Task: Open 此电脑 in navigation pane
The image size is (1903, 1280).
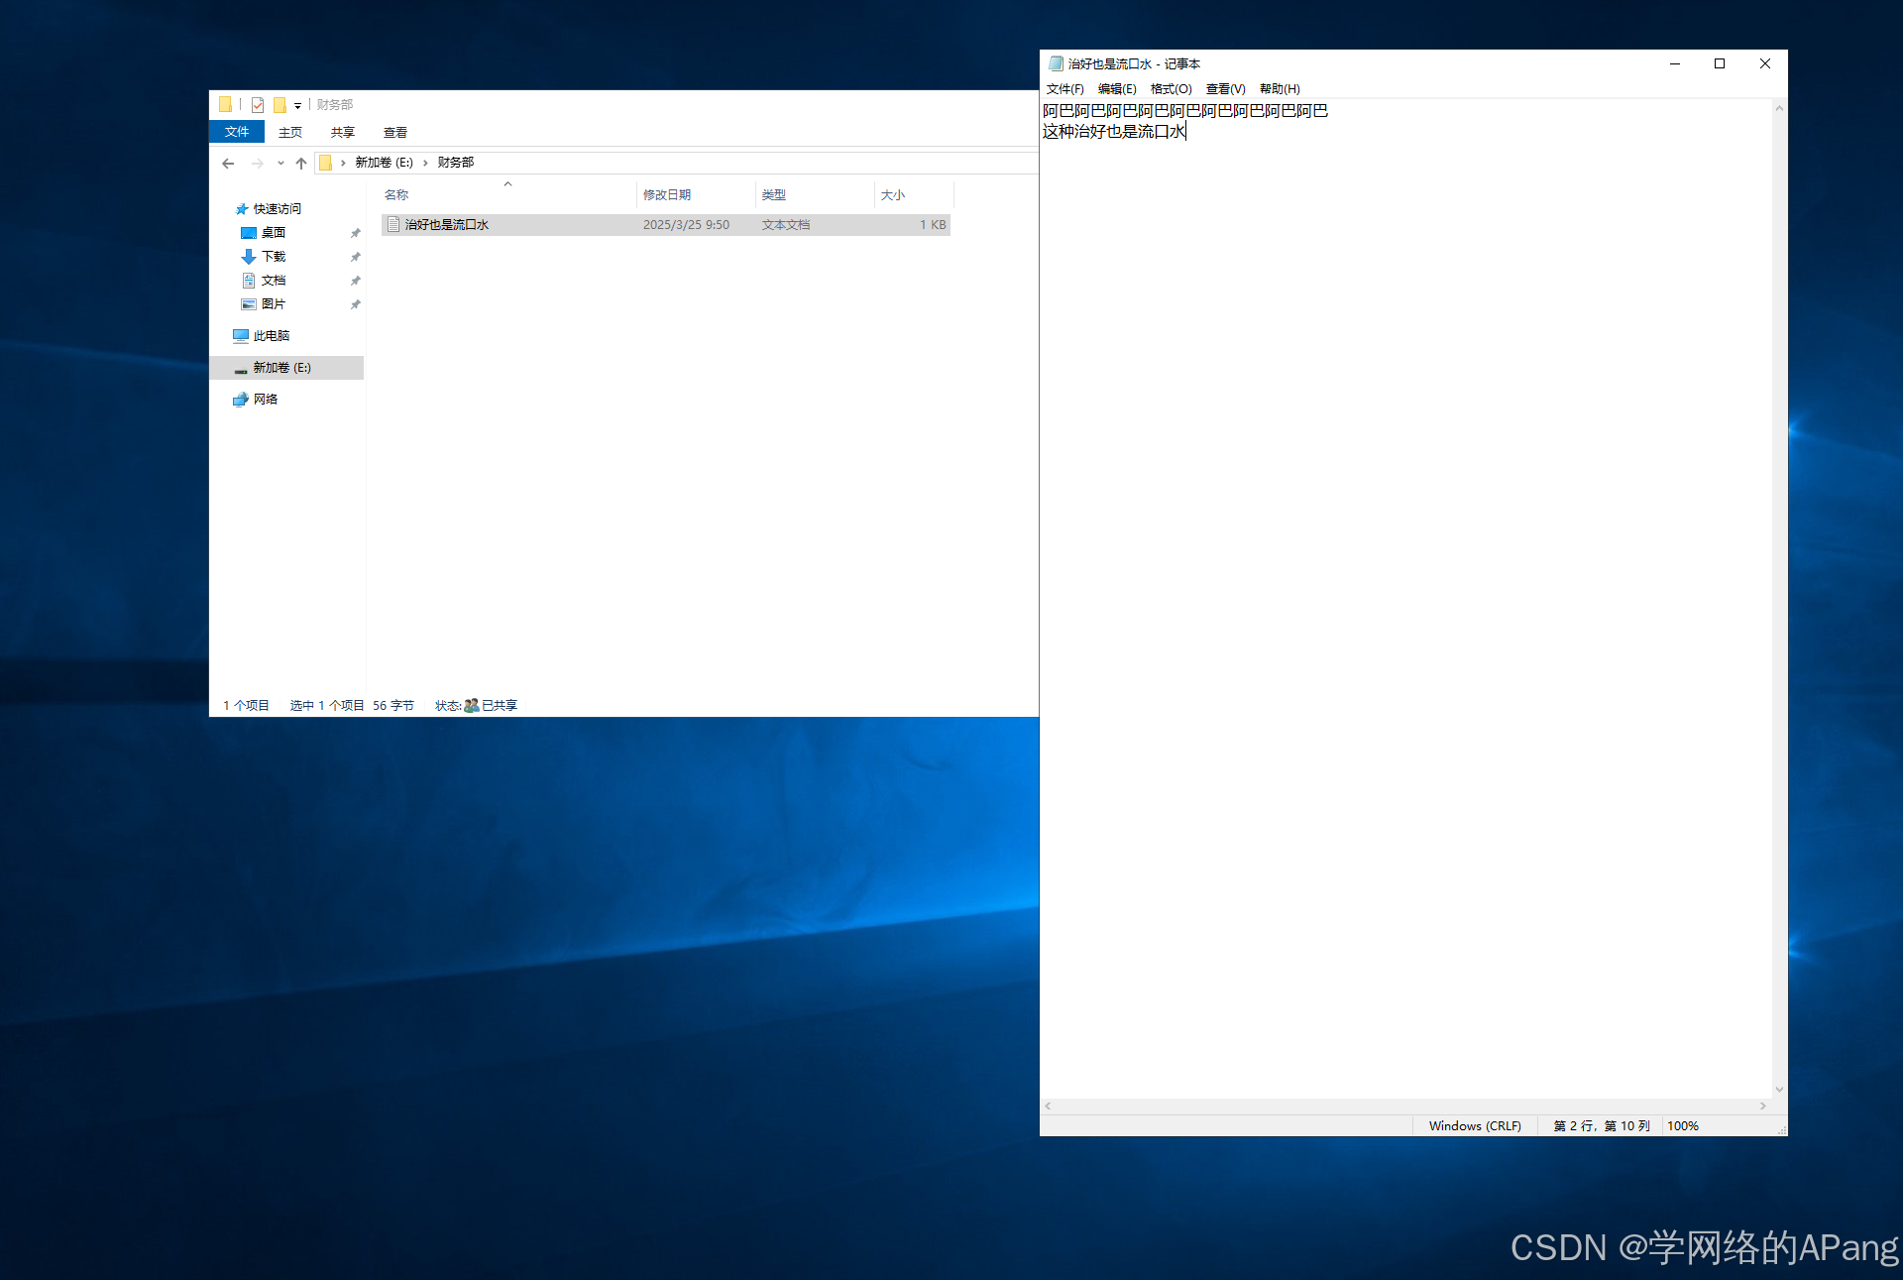Action: coord(271,336)
